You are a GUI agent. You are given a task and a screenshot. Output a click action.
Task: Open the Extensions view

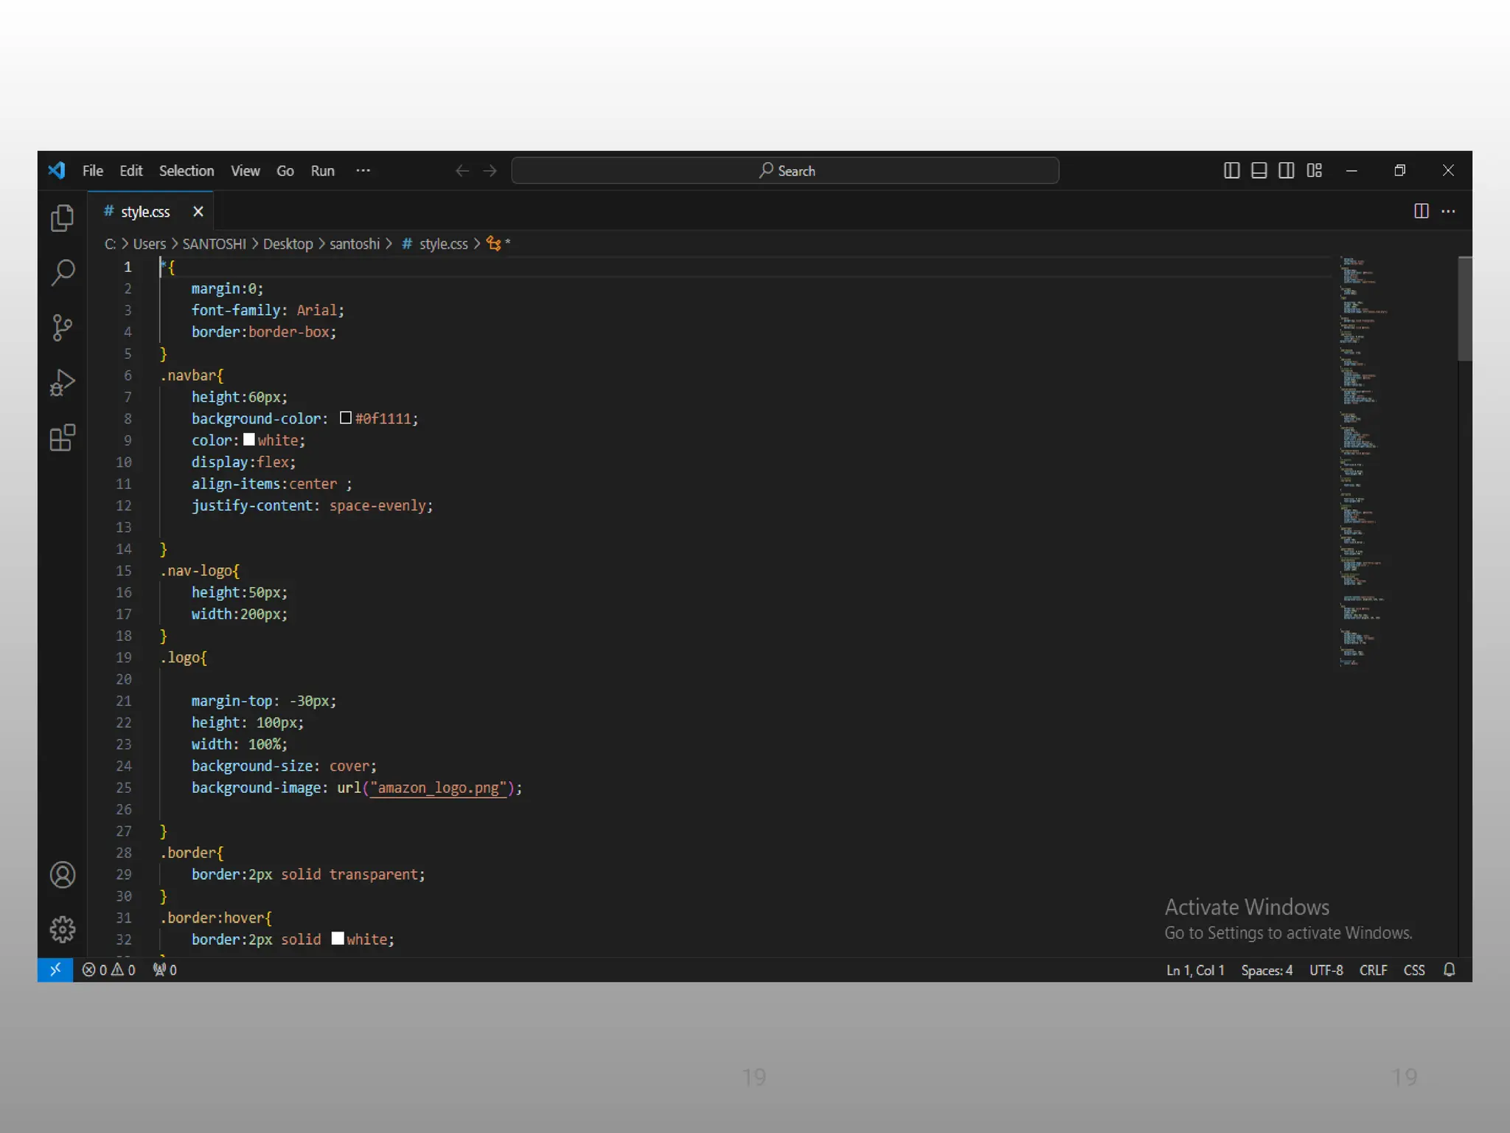[x=63, y=437]
